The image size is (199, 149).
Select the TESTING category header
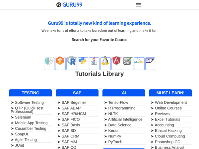[31, 93]
